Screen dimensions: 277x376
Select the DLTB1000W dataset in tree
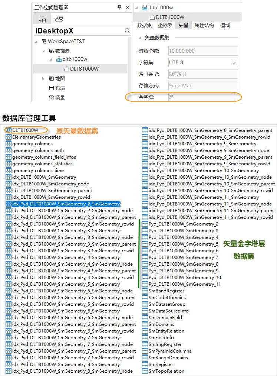tap(84, 69)
